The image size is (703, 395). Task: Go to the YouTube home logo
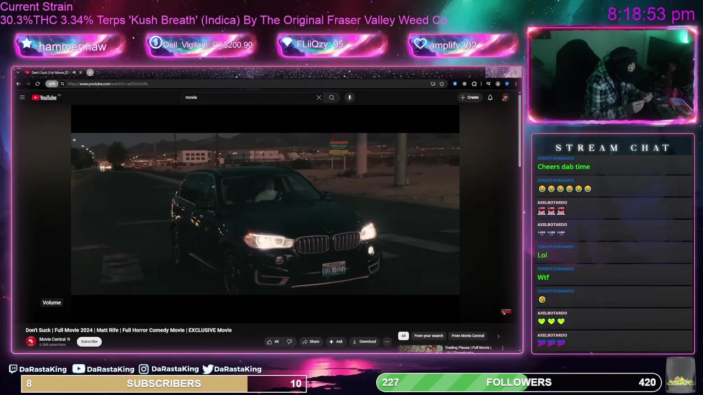click(x=44, y=98)
